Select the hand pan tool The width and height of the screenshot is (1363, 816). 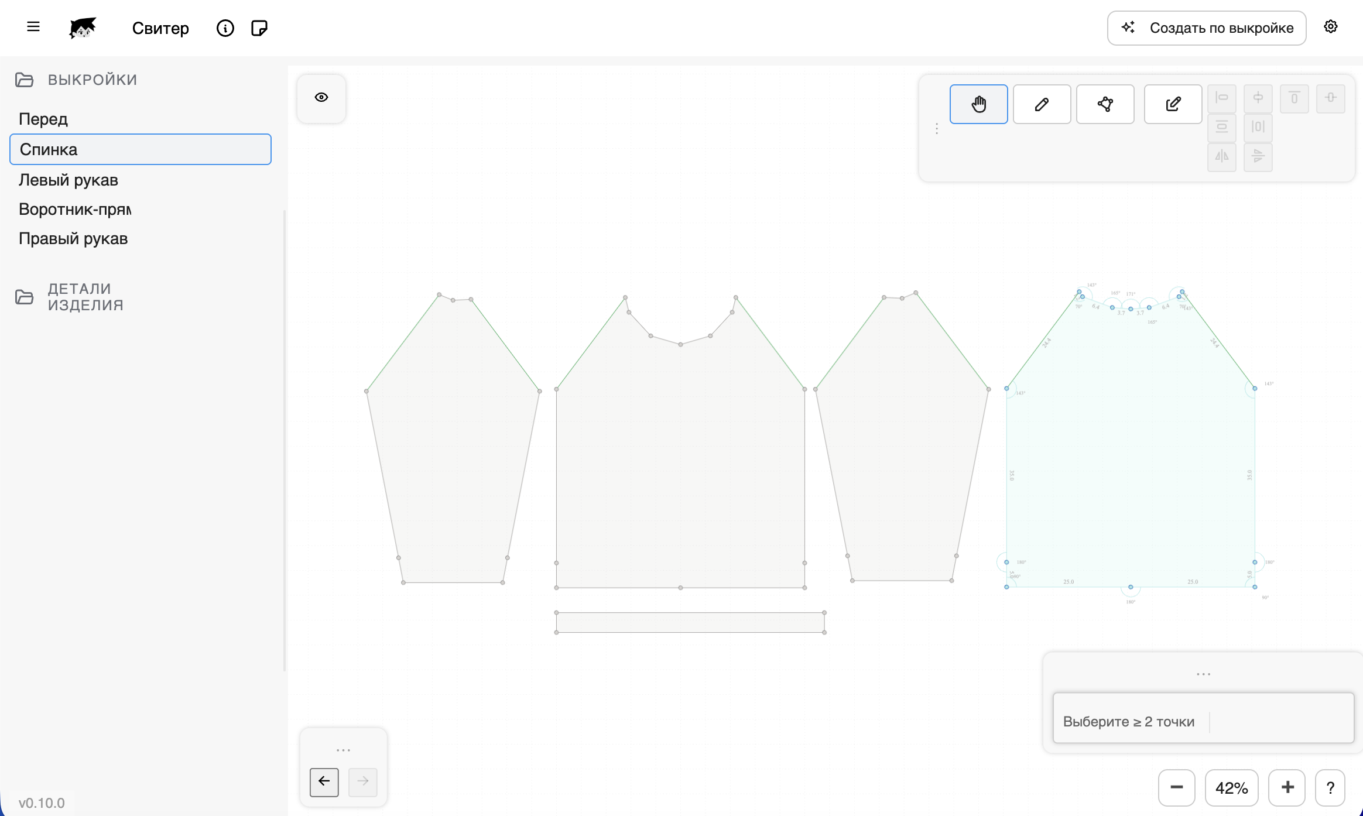coord(978,104)
